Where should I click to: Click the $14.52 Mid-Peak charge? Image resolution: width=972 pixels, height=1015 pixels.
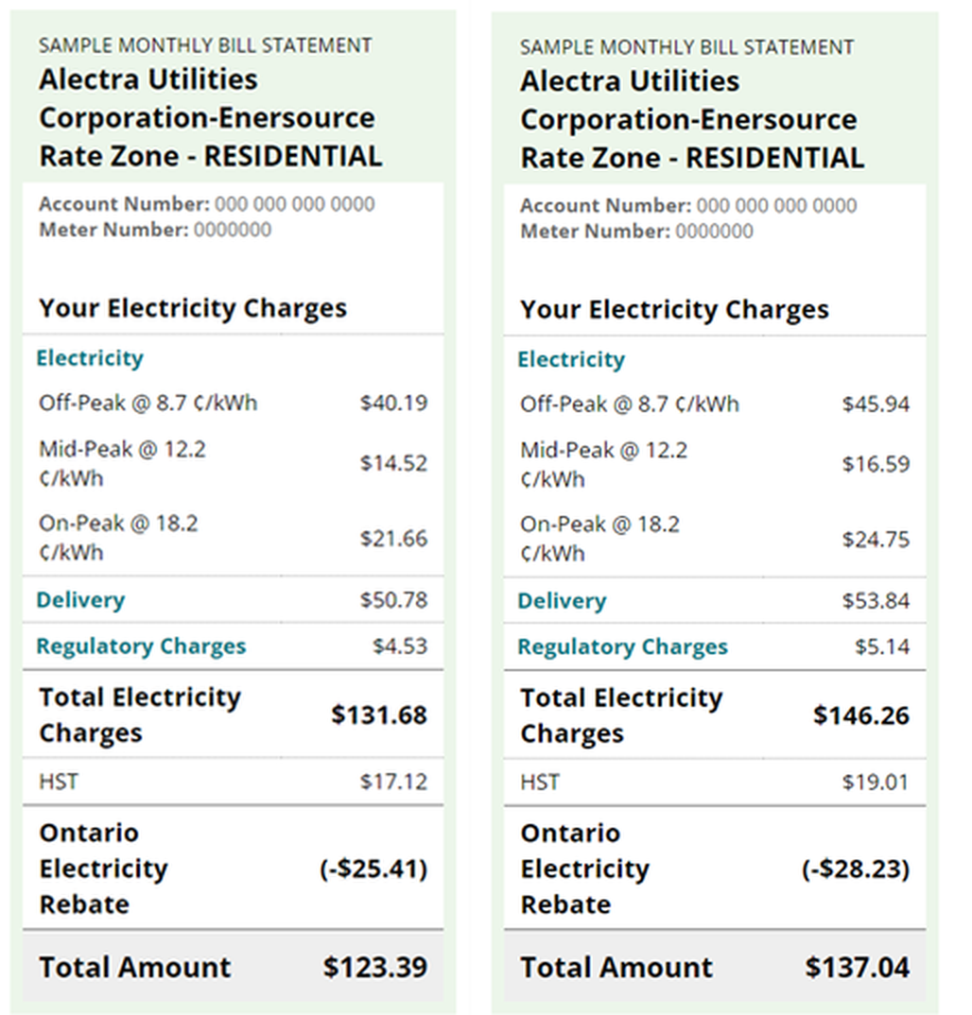coord(393,463)
